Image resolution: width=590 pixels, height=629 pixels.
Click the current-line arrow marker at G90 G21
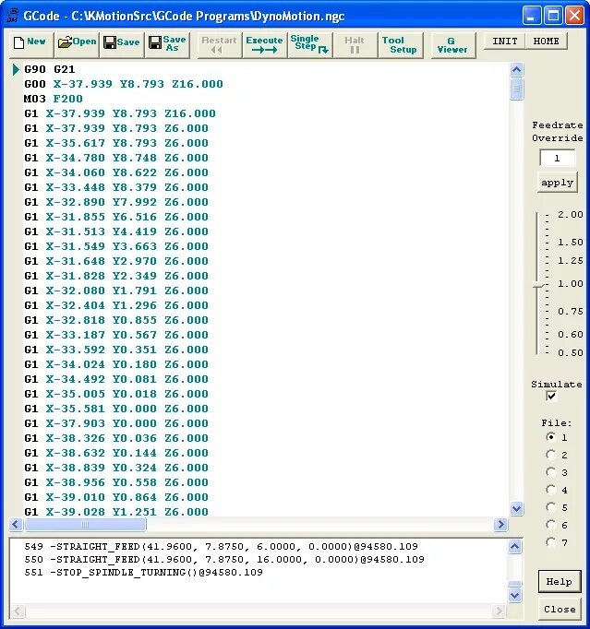click(x=16, y=69)
